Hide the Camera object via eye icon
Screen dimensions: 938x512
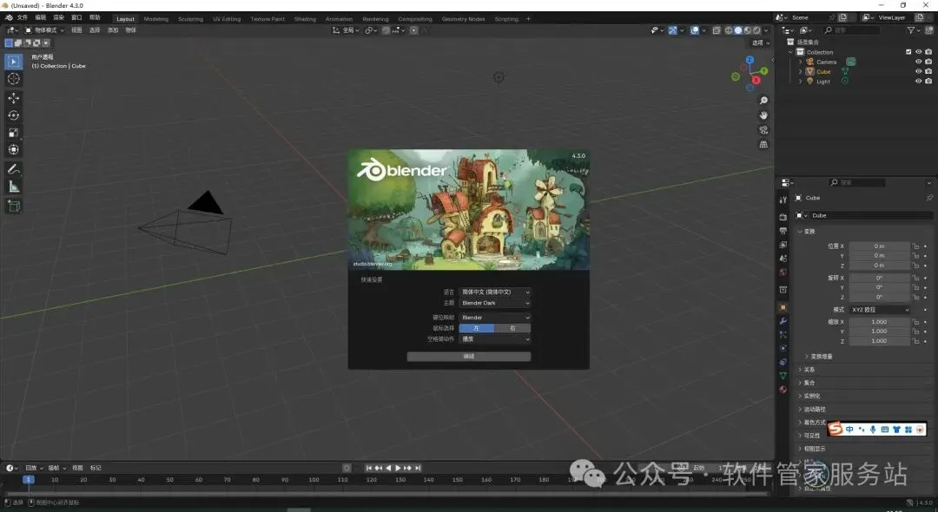tap(918, 62)
